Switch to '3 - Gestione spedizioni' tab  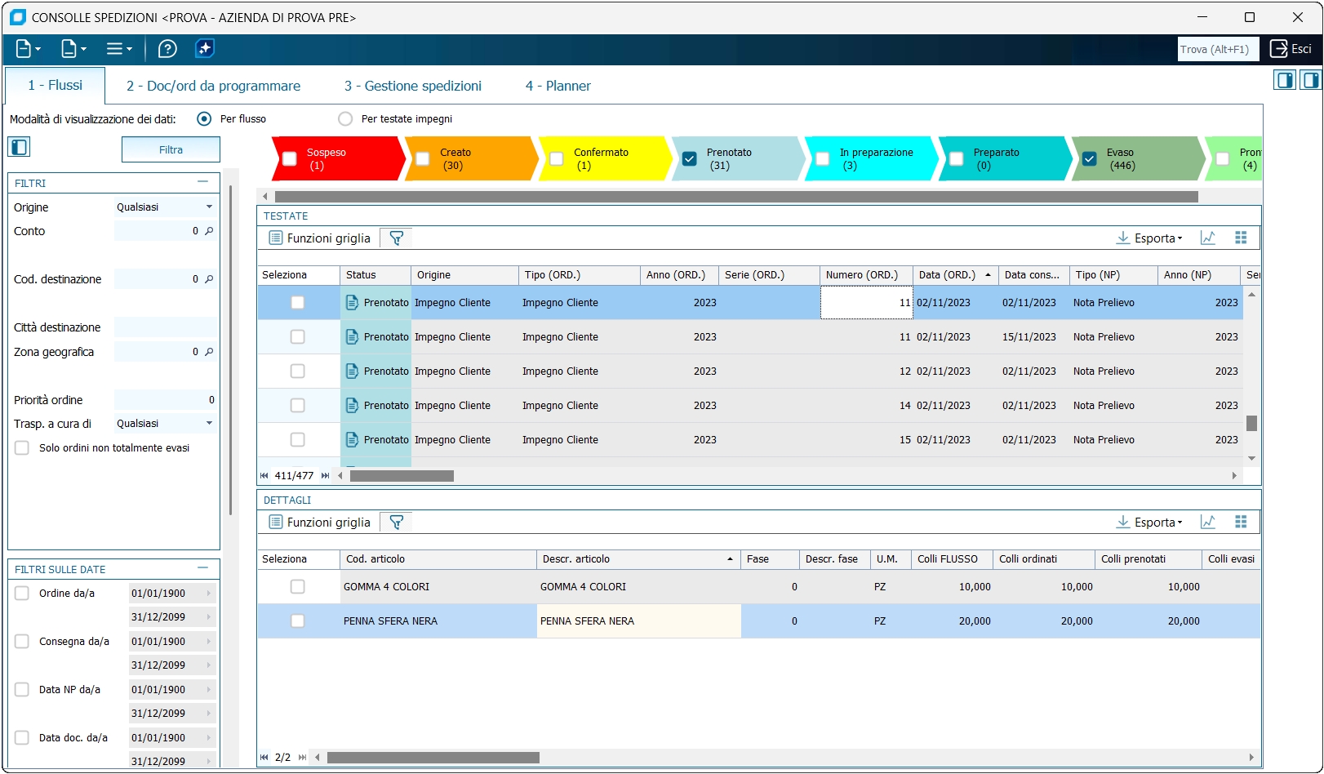pyautogui.click(x=412, y=86)
